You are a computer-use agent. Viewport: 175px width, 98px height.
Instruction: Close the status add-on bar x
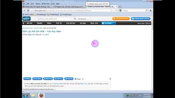pyautogui.click(x=24, y=92)
